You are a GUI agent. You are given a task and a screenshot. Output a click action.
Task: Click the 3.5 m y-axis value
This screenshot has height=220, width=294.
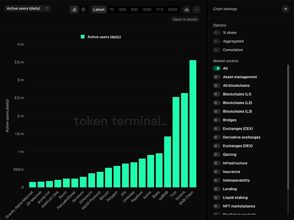click(19, 62)
